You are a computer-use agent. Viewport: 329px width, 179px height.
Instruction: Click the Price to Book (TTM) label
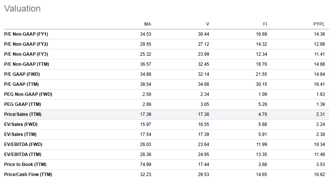(25, 165)
